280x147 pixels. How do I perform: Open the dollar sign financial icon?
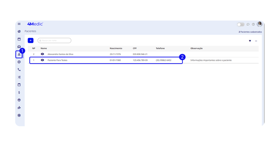point(19,93)
